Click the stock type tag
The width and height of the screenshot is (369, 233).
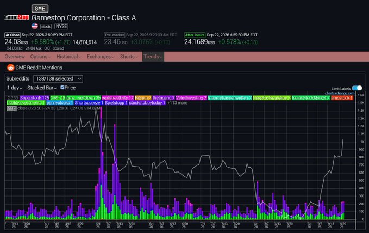click(x=46, y=27)
